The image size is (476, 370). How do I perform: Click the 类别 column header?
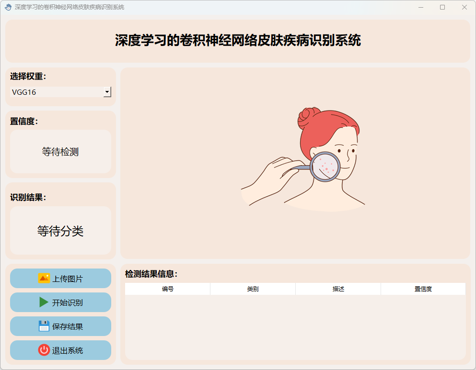pos(253,289)
